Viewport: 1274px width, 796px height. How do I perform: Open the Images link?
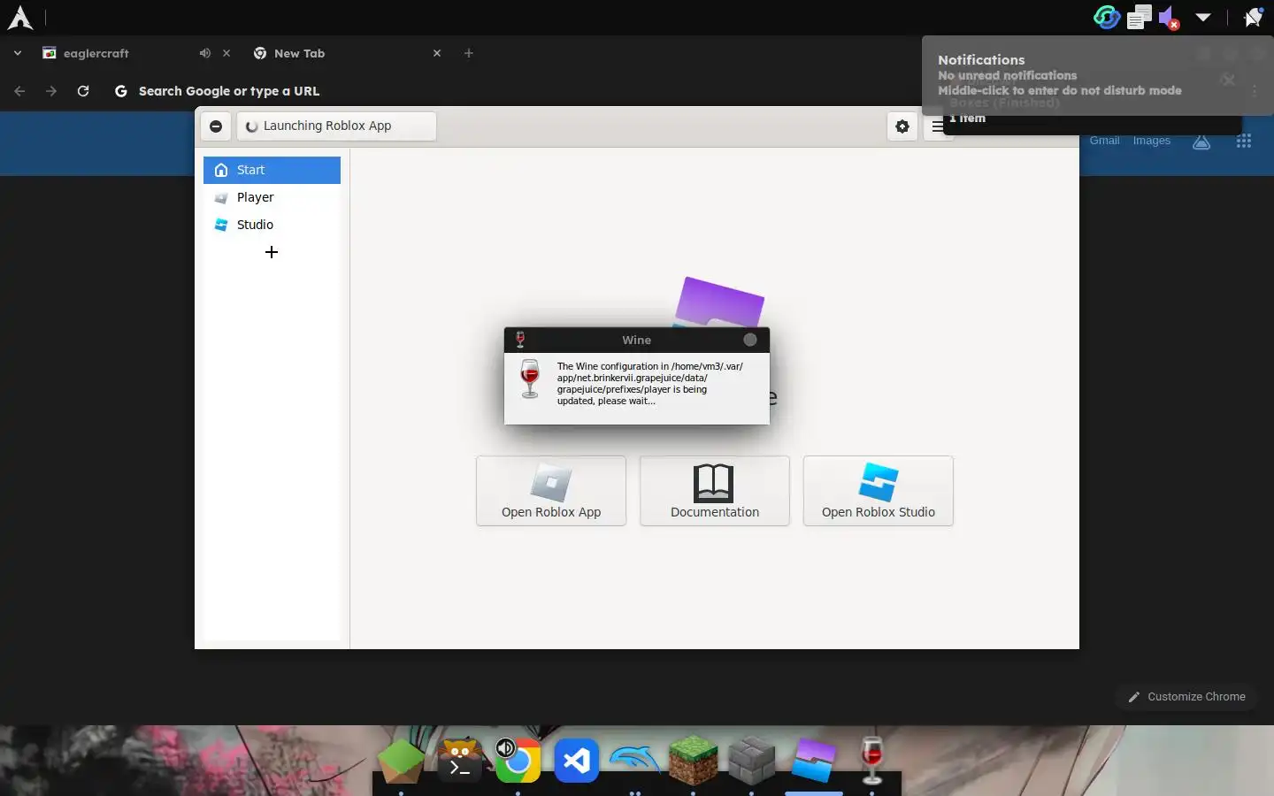1152,141
